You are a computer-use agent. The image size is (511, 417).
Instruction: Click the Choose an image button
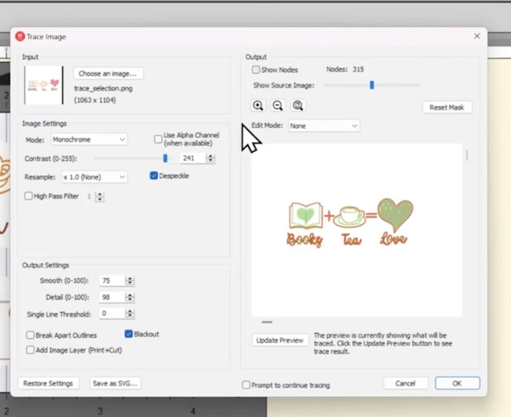(108, 73)
